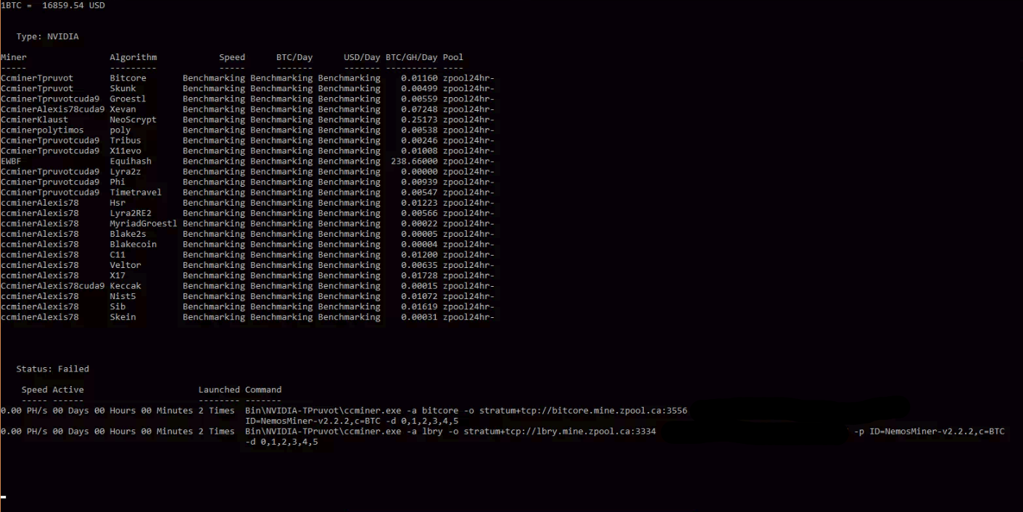Image resolution: width=1023 pixels, height=512 pixels.
Task: Select the 'CcminerKlaust' miner name
Action: [35, 119]
